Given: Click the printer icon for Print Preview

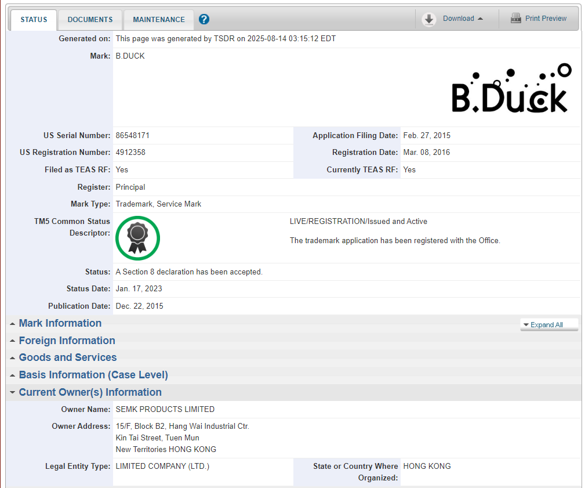Looking at the screenshot, I should tap(515, 19).
